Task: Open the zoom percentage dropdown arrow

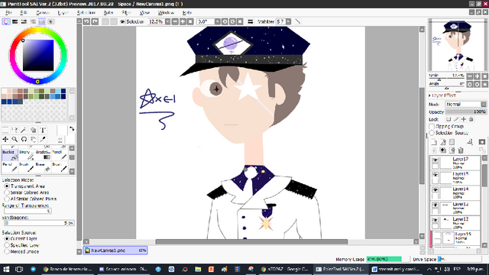Action: 168,21
